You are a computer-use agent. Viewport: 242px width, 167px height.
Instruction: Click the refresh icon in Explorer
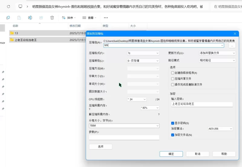coord(8,6)
